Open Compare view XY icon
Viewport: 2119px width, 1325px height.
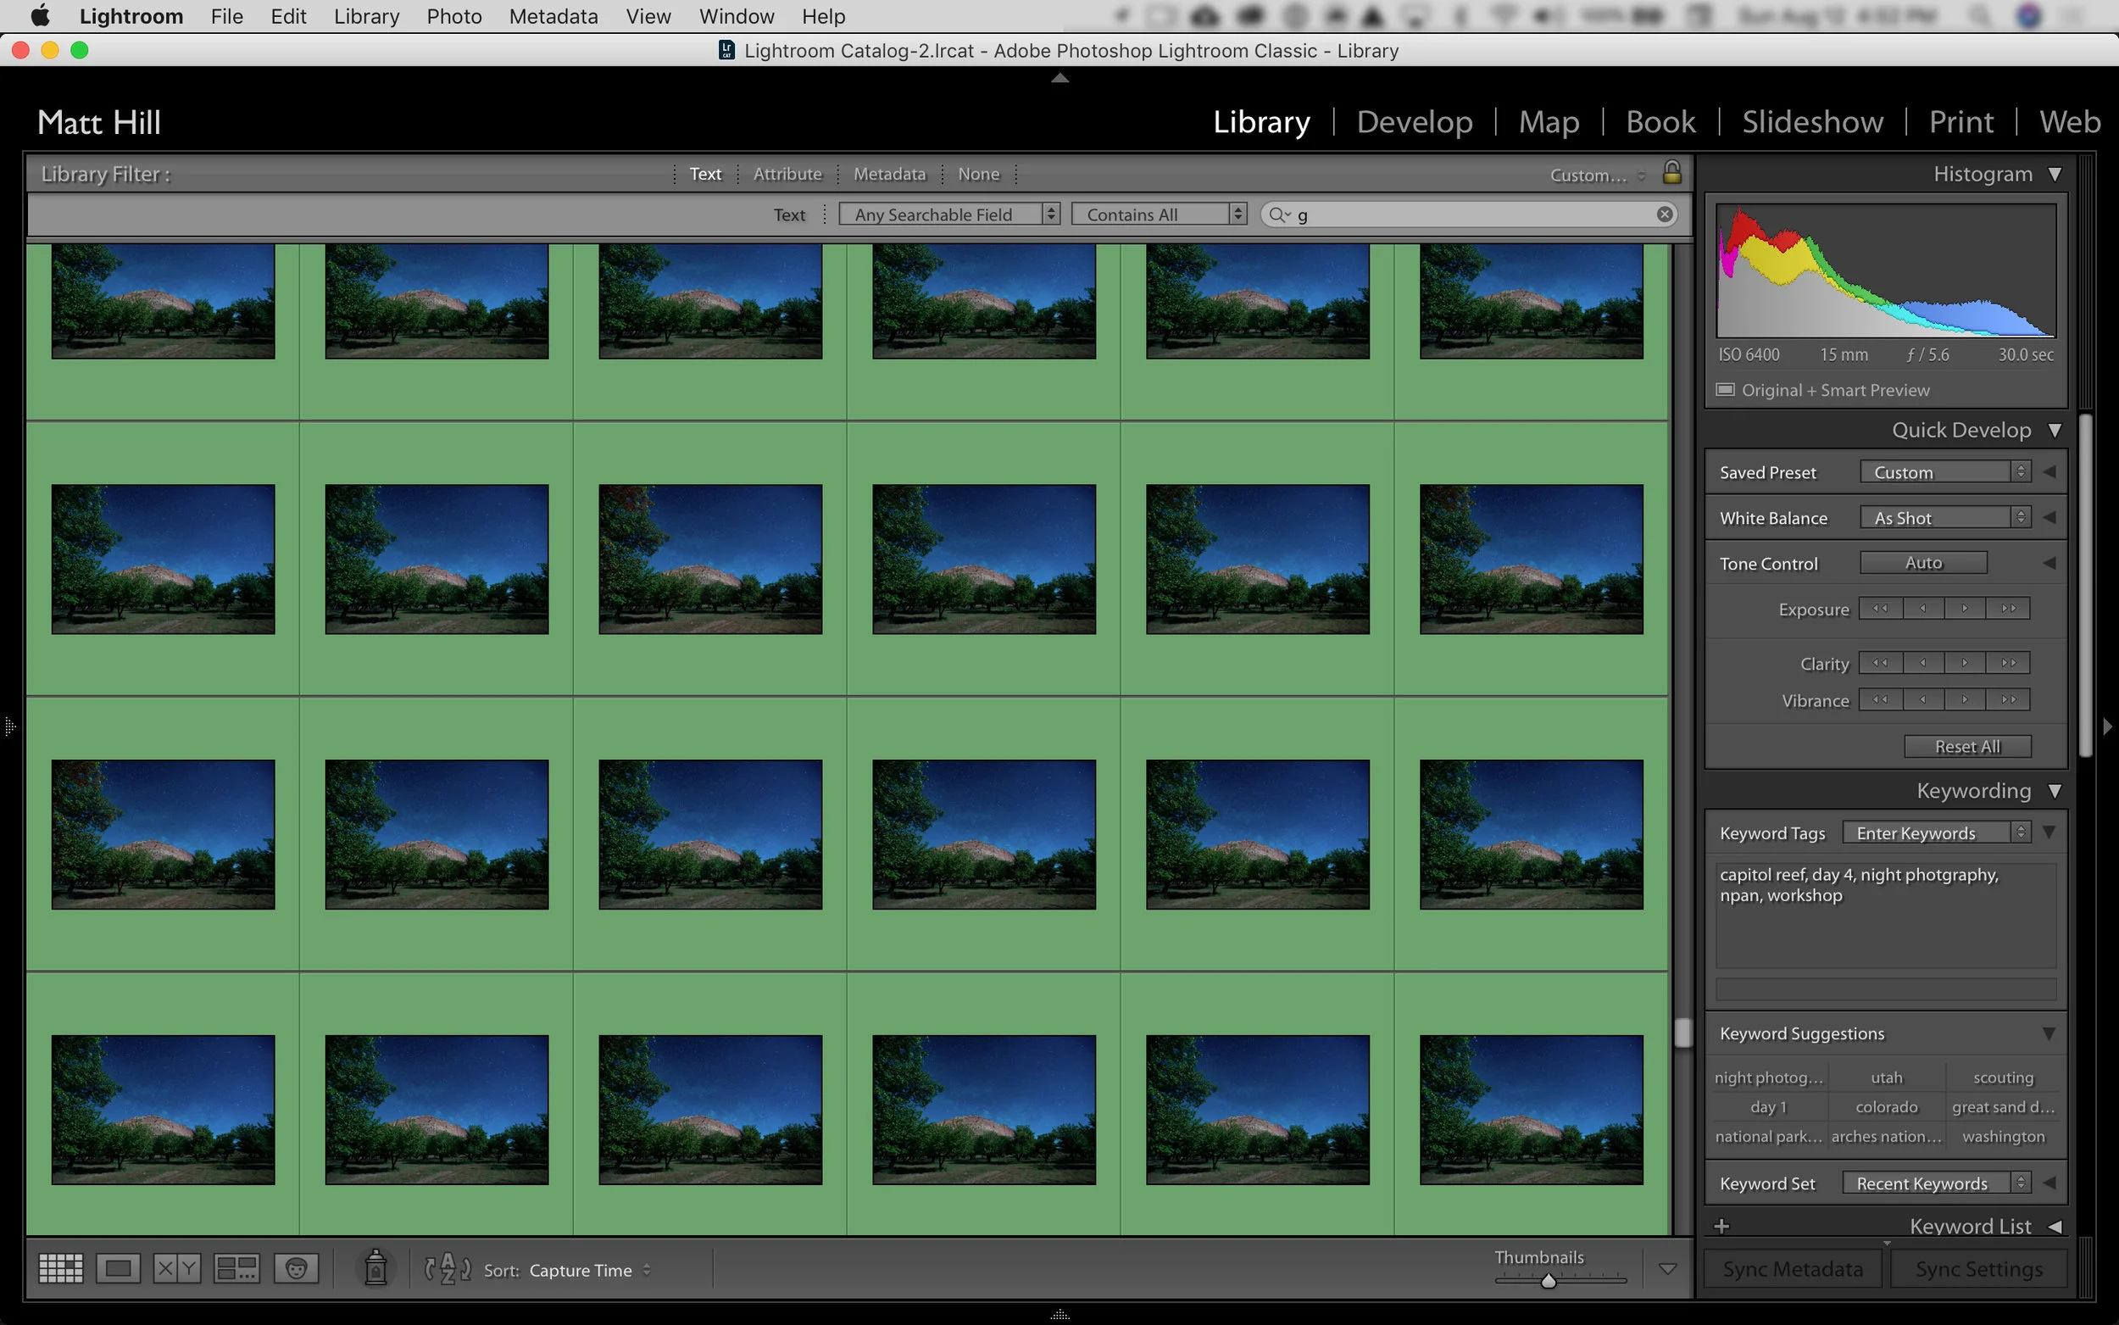click(x=177, y=1268)
